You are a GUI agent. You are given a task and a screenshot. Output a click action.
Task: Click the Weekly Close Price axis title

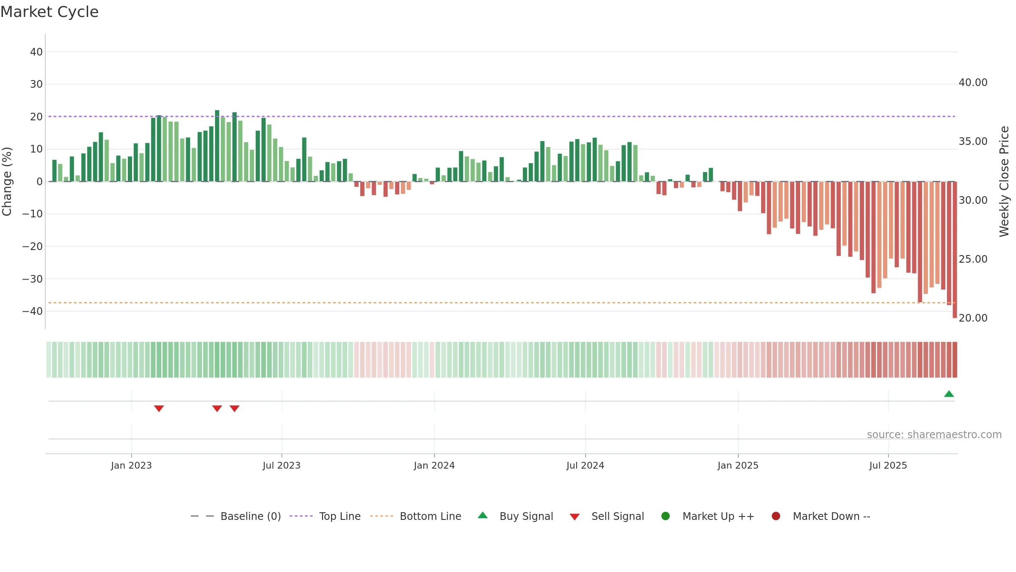click(1004, 181)
